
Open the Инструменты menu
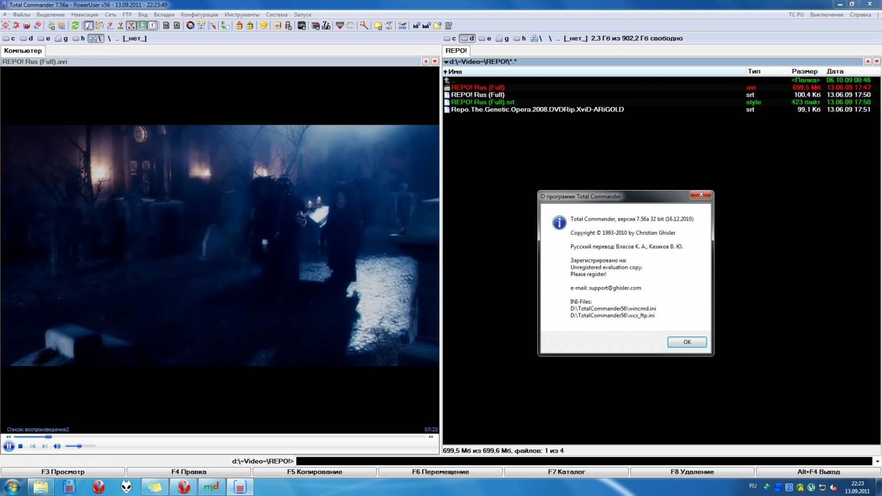tap(242, 15)
